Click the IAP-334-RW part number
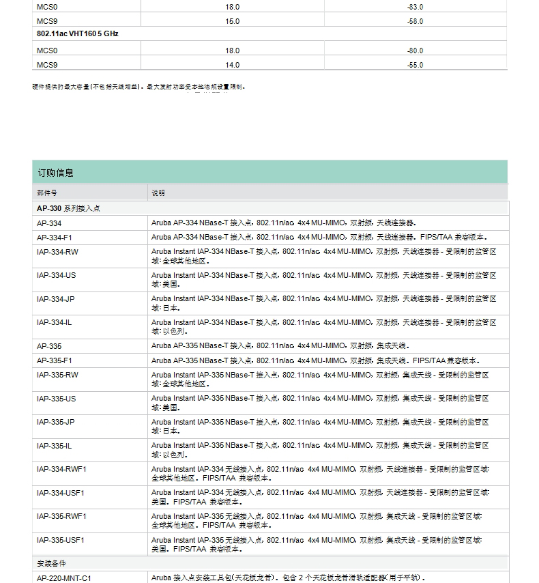Image resolution: width=539 pixels, height=583 pixels. [57, 252]
